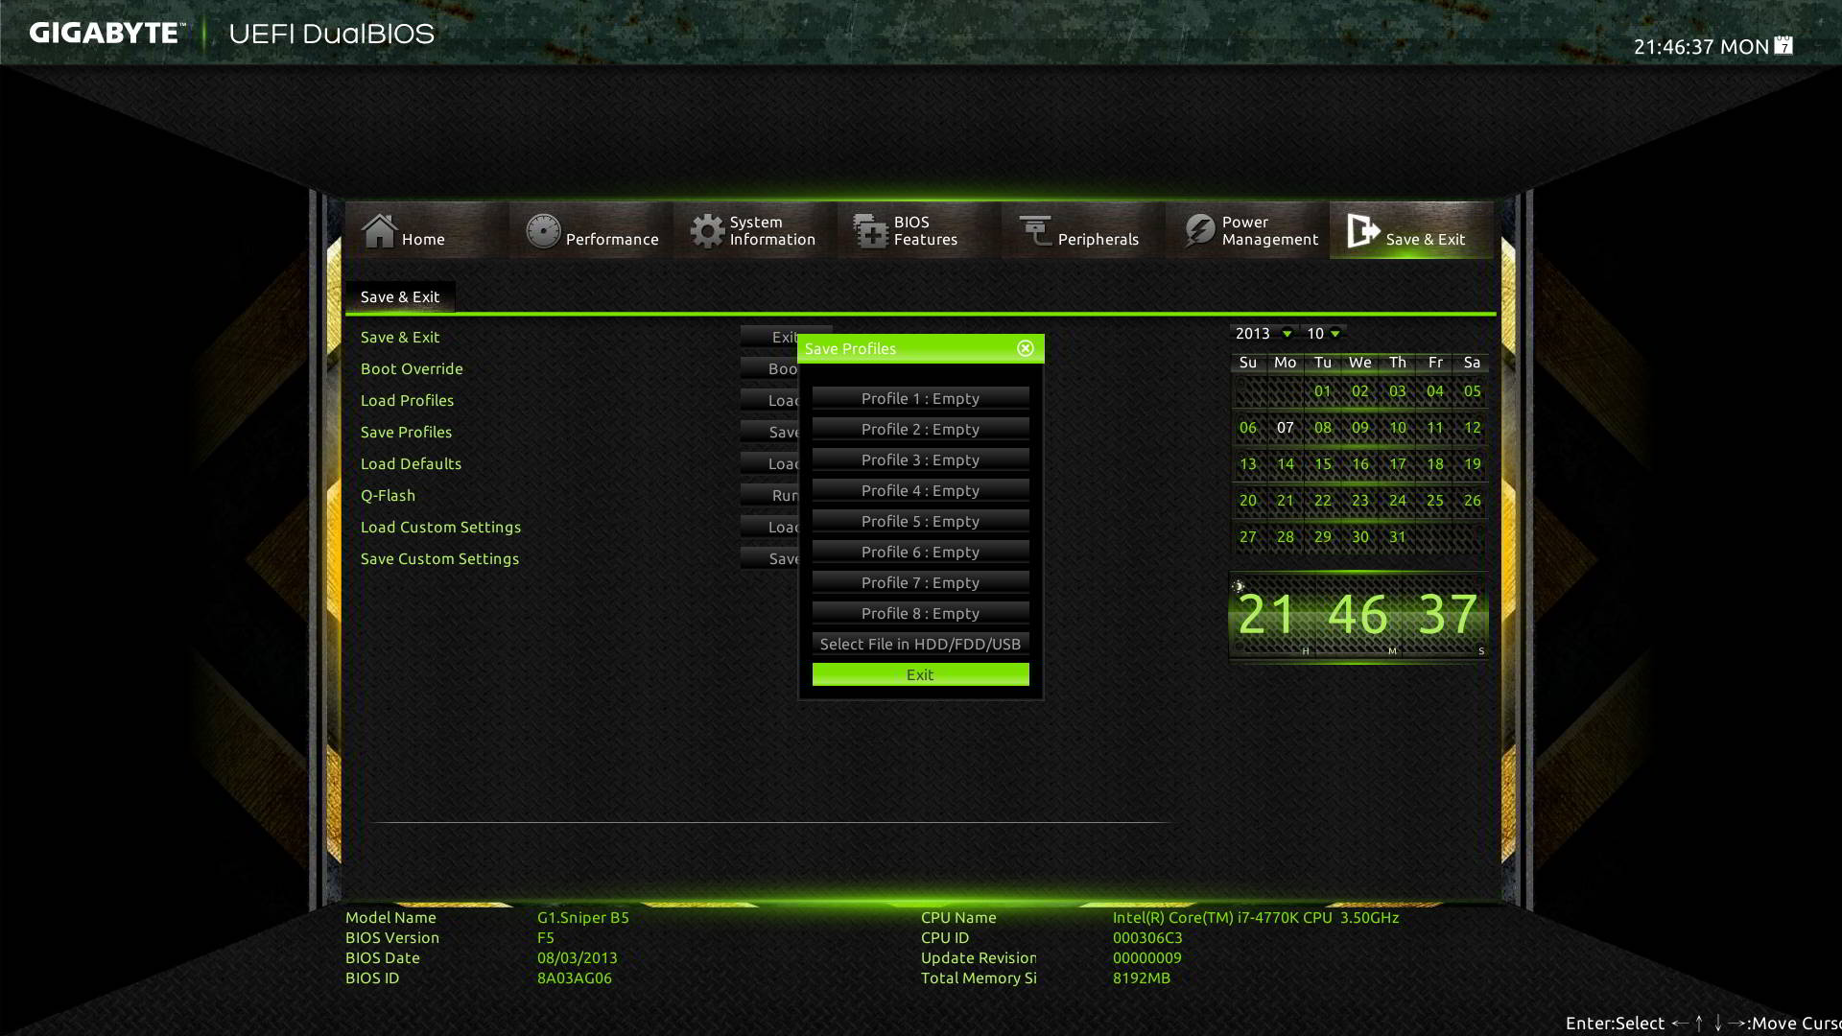This screenshot has width=1842, height=1036.
Task: Go to BIOS Features tab label
Action: point(926,230)
